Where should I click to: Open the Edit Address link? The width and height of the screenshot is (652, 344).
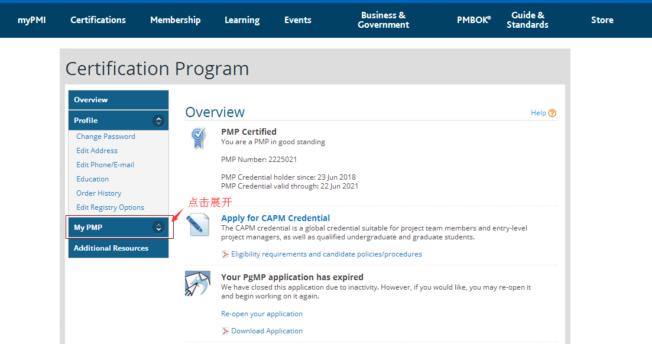97,151
